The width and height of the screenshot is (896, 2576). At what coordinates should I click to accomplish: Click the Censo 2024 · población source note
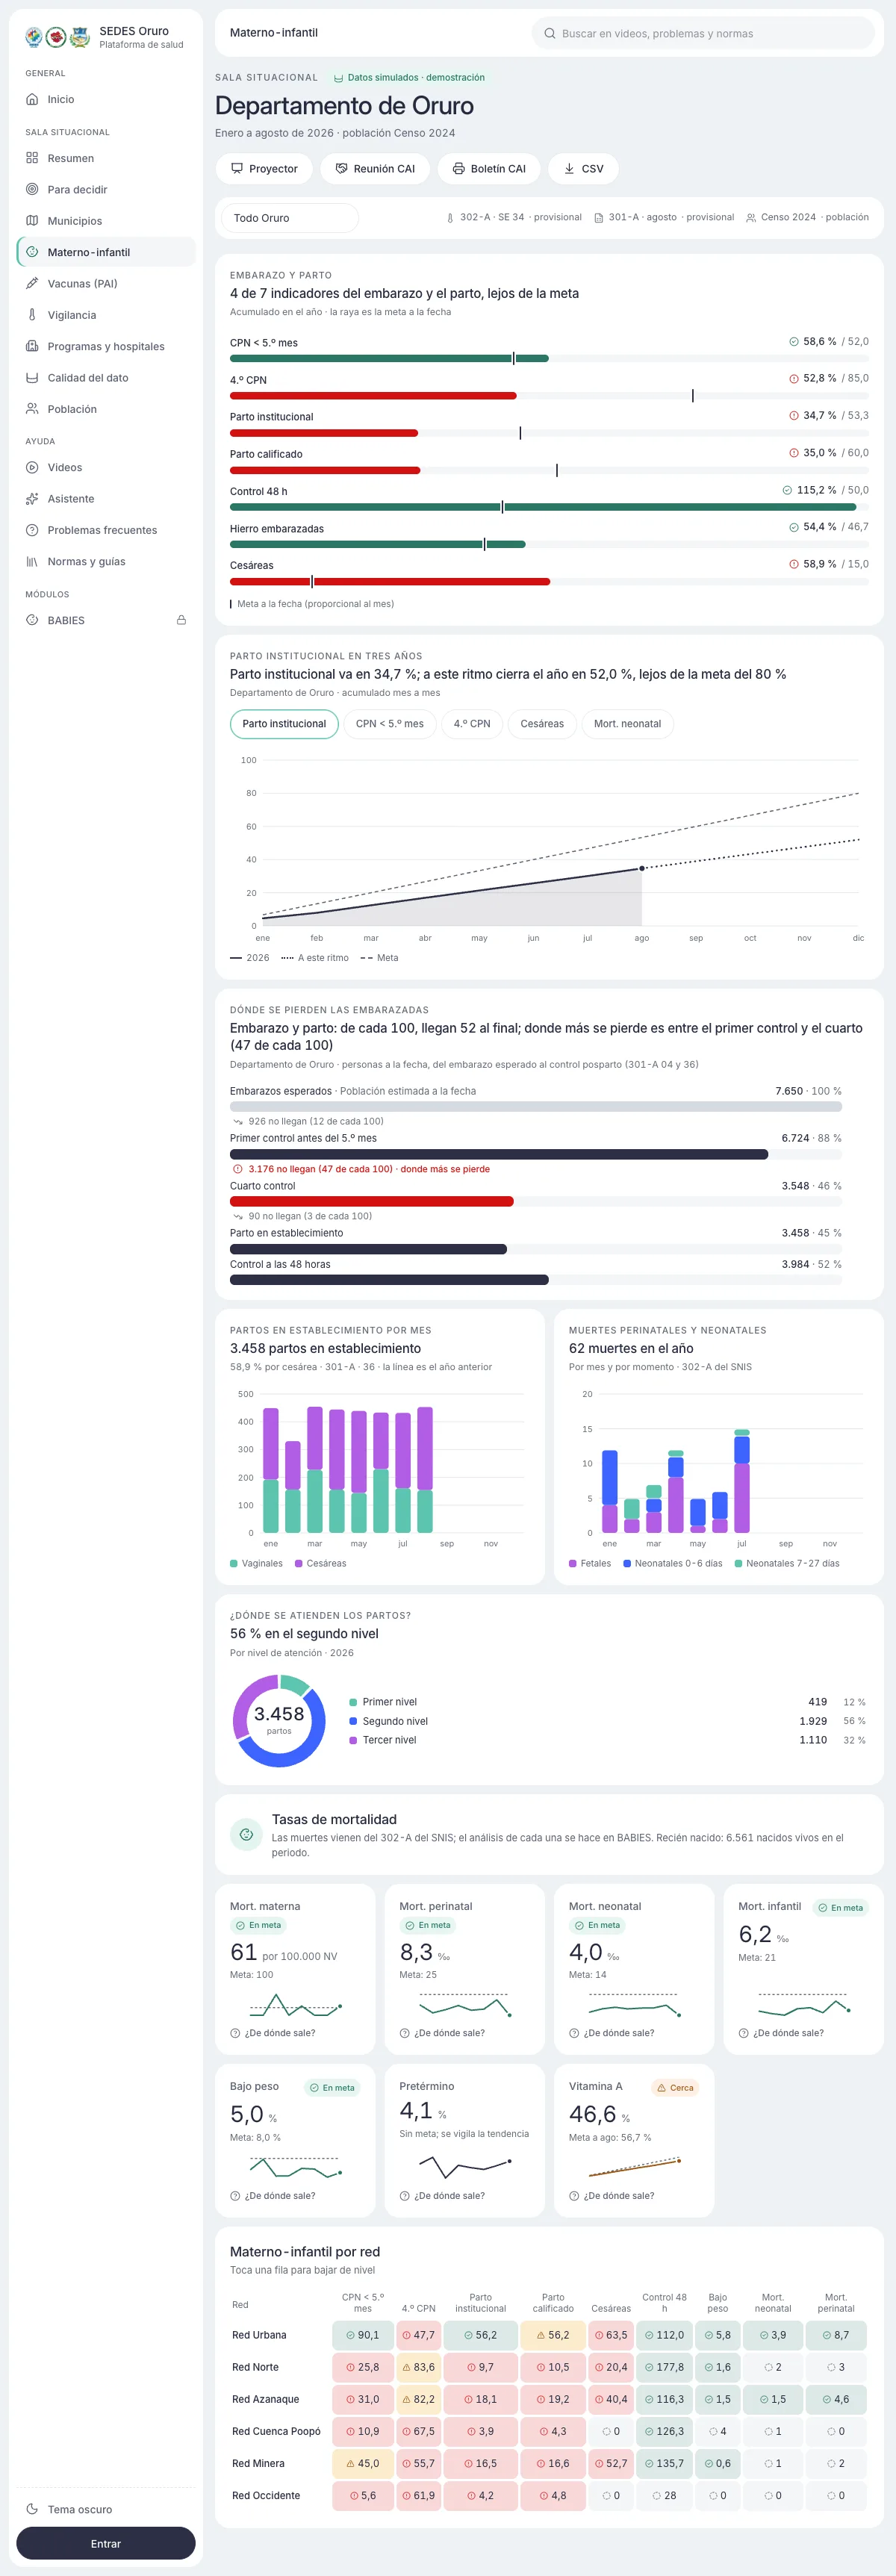tap(807, 217)
